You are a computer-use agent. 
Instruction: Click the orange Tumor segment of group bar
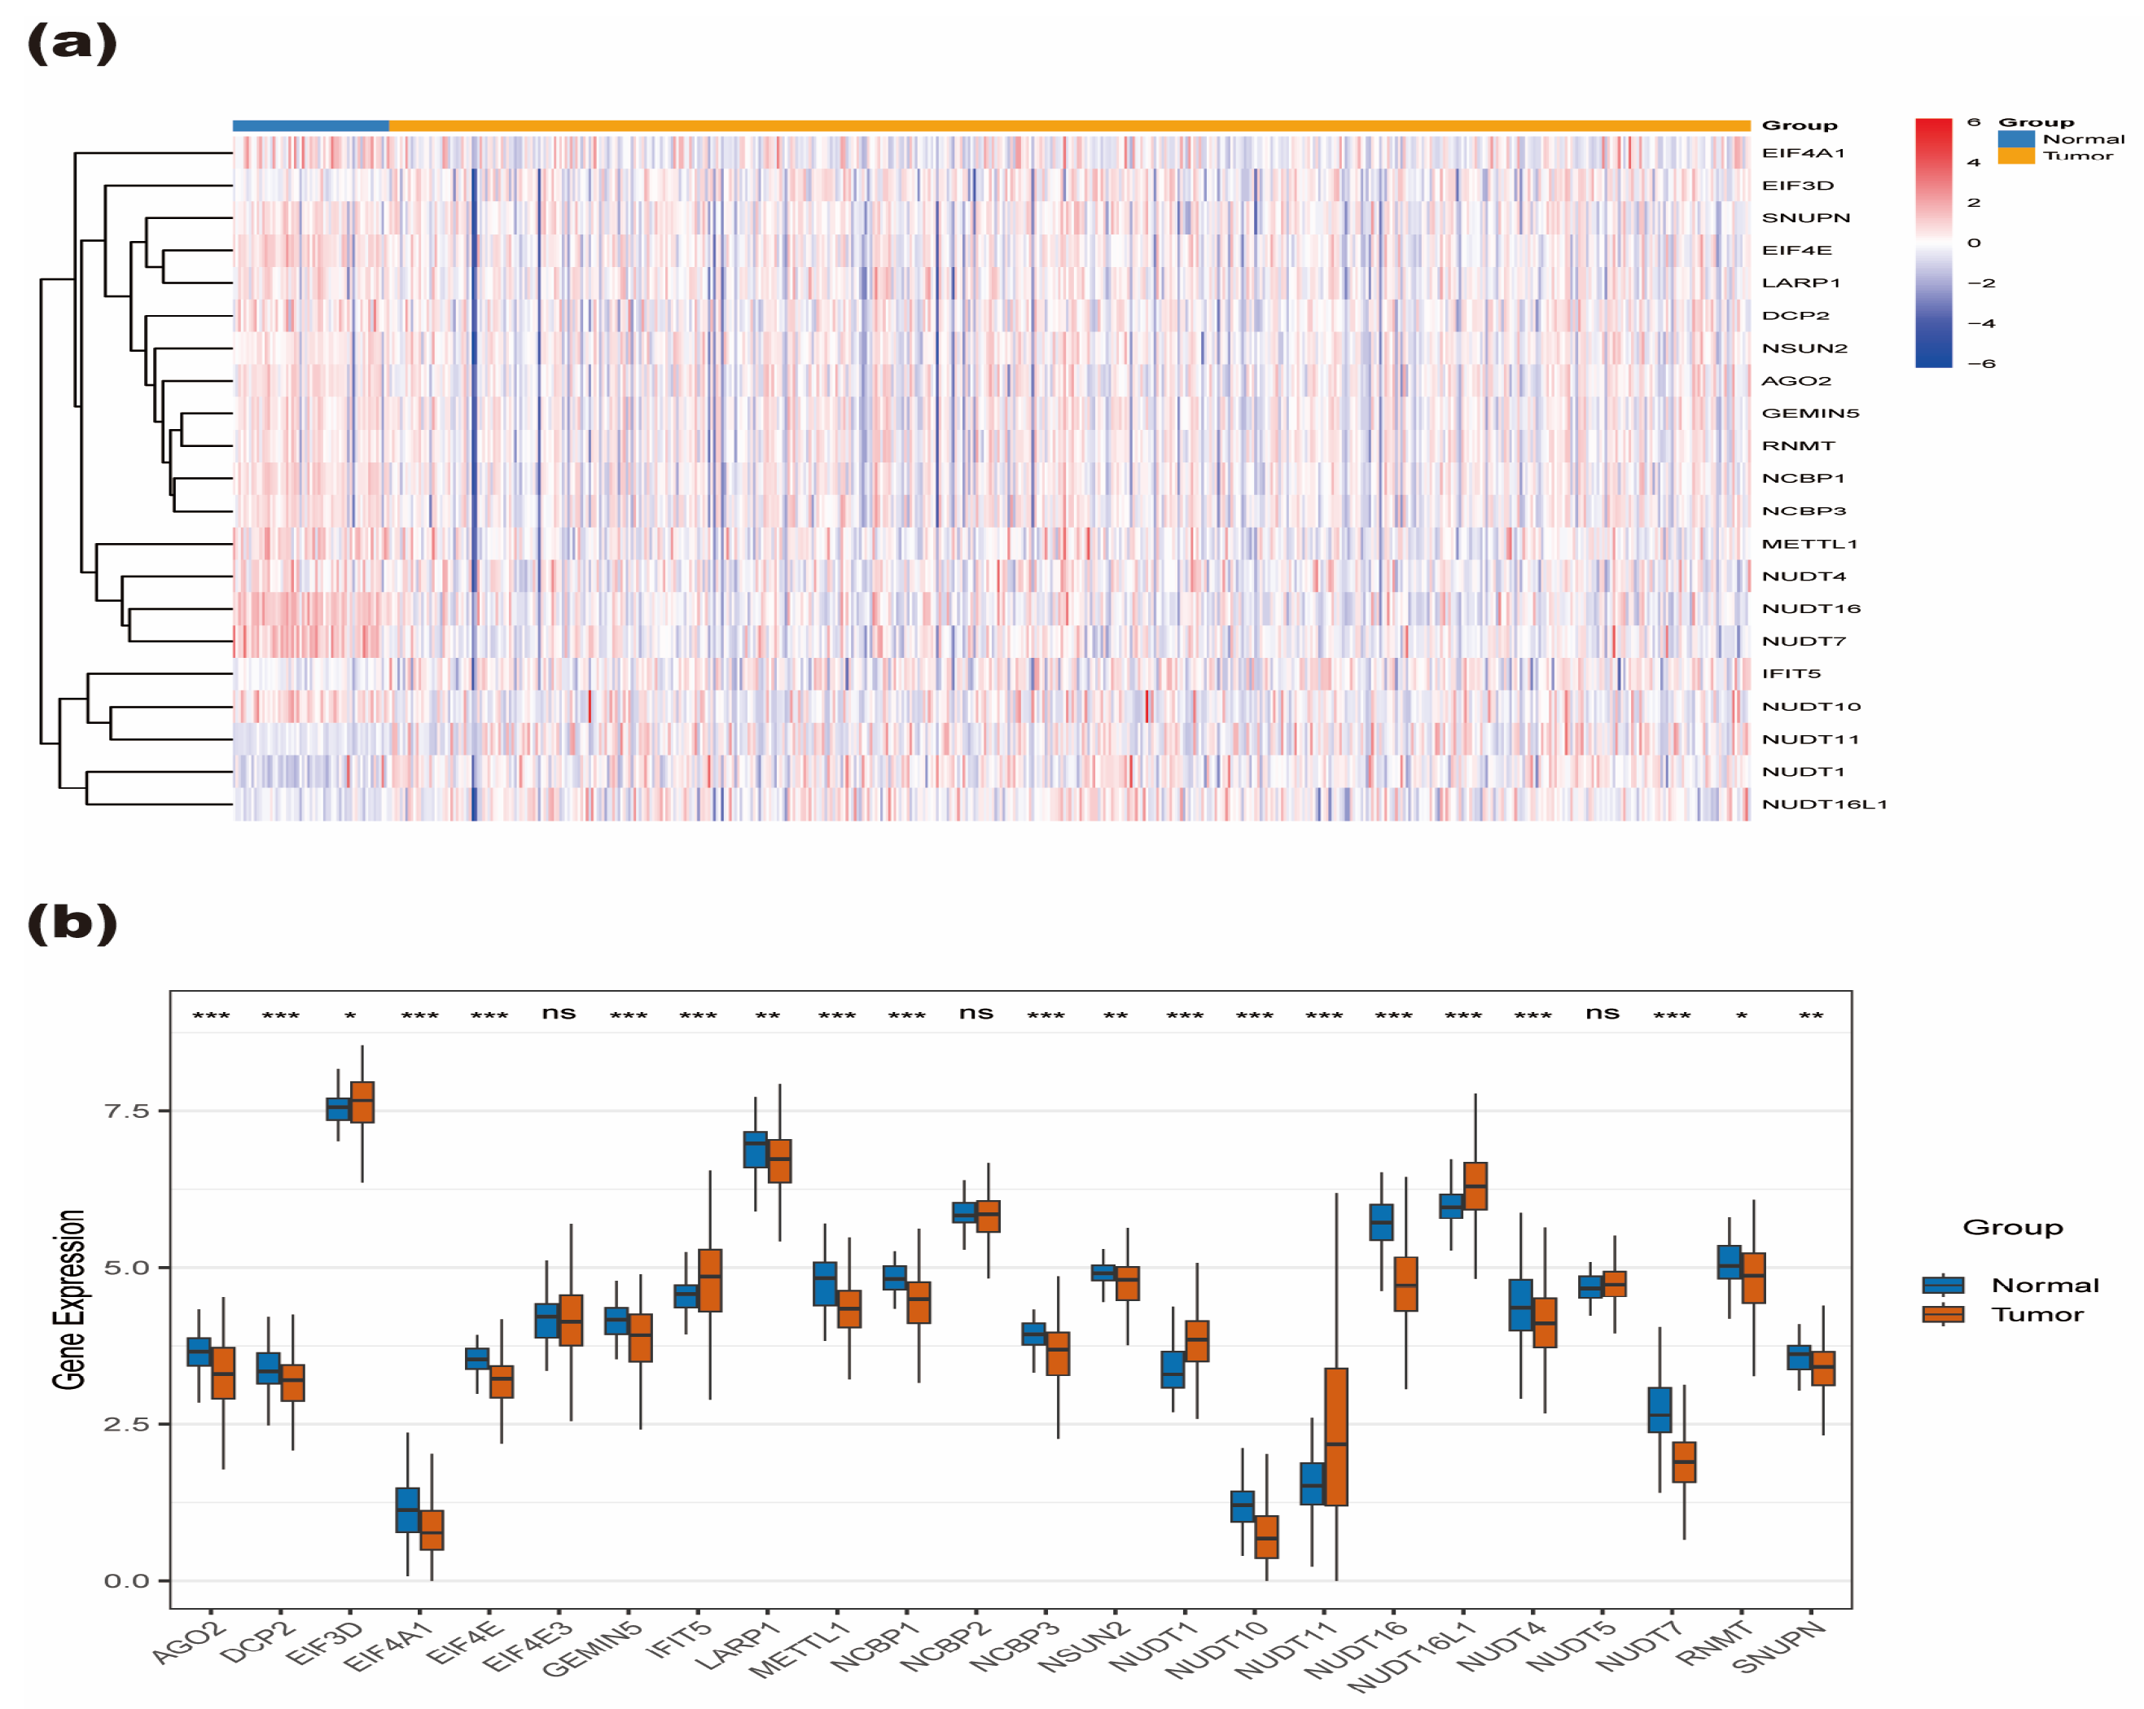coord(1069,125)
